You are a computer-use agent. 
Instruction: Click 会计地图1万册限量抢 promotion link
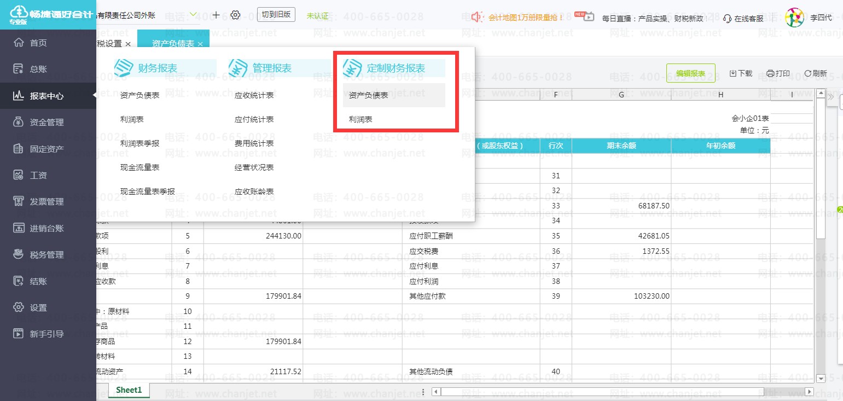coord(526,18)
